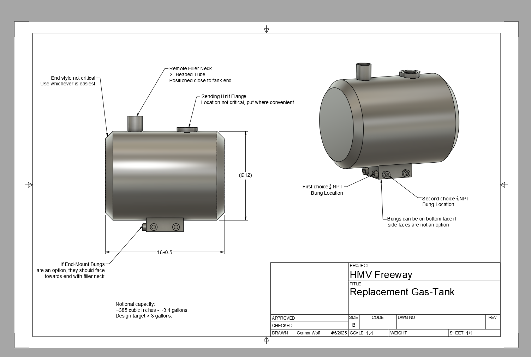The image size is (531, 357).
Task: Select the (Ø12) diameter dimension
Action: pos(245,175)
